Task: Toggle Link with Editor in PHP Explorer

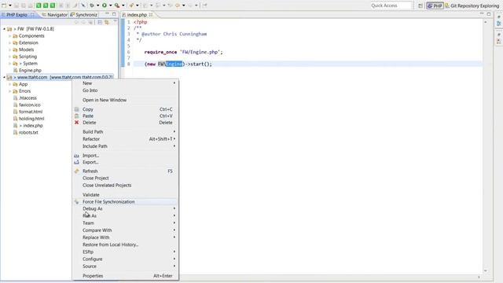Action: [107, 22]
